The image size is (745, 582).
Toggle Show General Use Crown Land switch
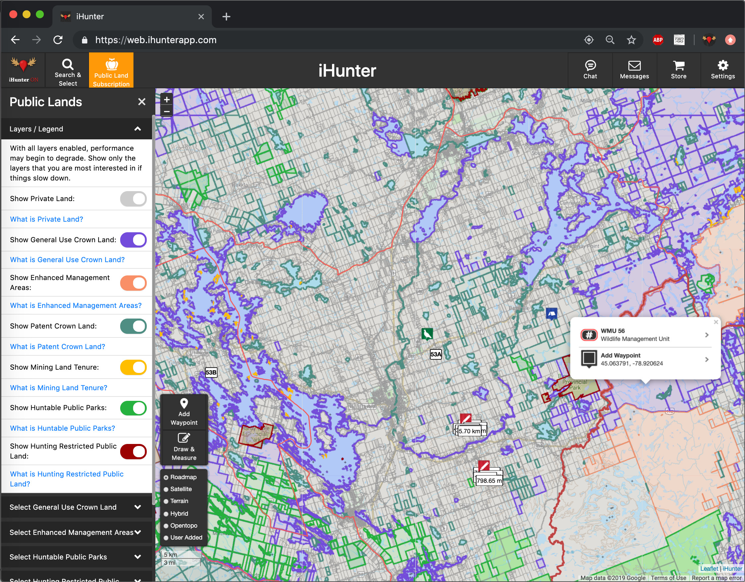(133, 240)
